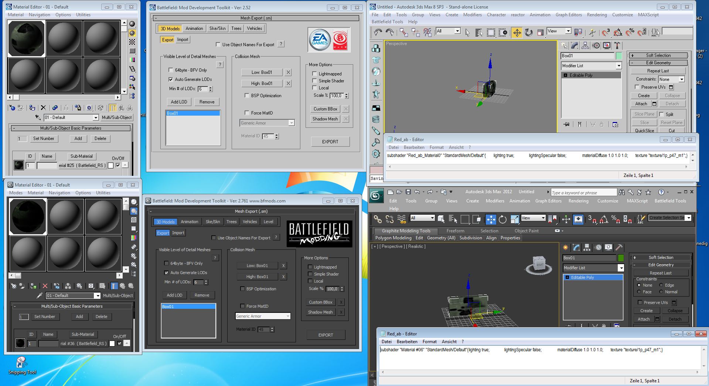The width and height of the screenshot is (709, 386).
Task: Open Modifier List dropdown in 3ds Max 8
Action: [592, 66]
